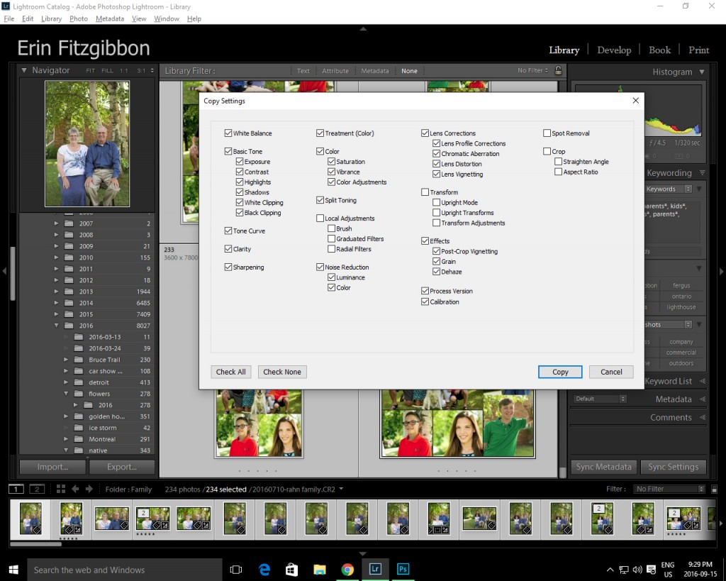Image resolution: width=726 pixels, height=581 pixels.
Task: Uncheck the White Balance checkbox
Action: coord(228,133)
